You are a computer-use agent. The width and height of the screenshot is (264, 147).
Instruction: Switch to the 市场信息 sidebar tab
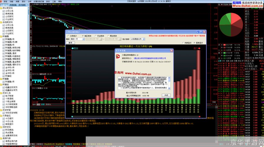point(13,5)
